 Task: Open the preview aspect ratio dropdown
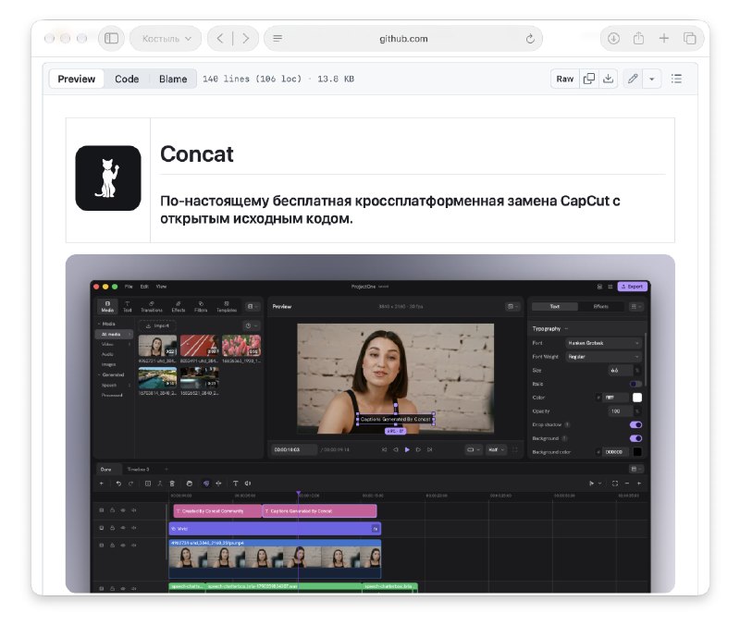[x=473, y=450]
